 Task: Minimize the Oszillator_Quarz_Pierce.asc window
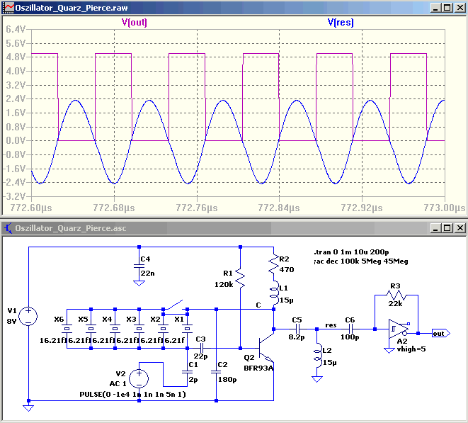coord(435,228)
